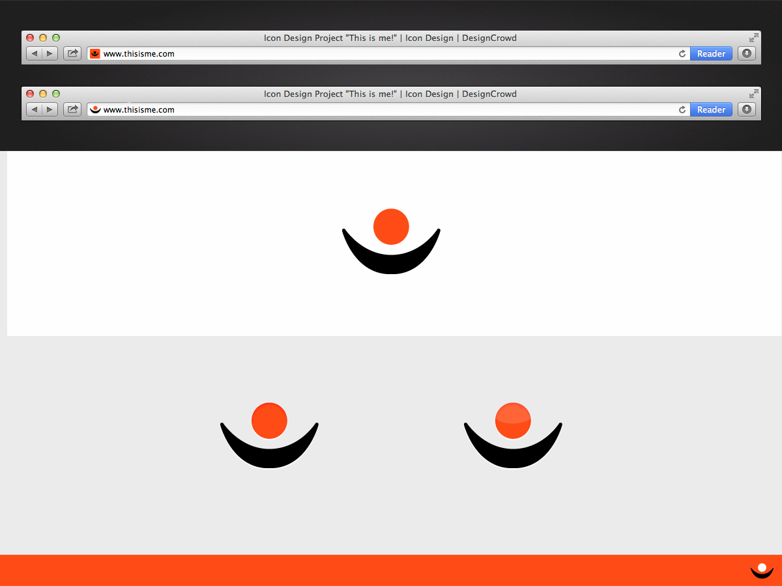Go forward in the bottom browser window
The image size is (782, 586).
(x=50, y=109)
